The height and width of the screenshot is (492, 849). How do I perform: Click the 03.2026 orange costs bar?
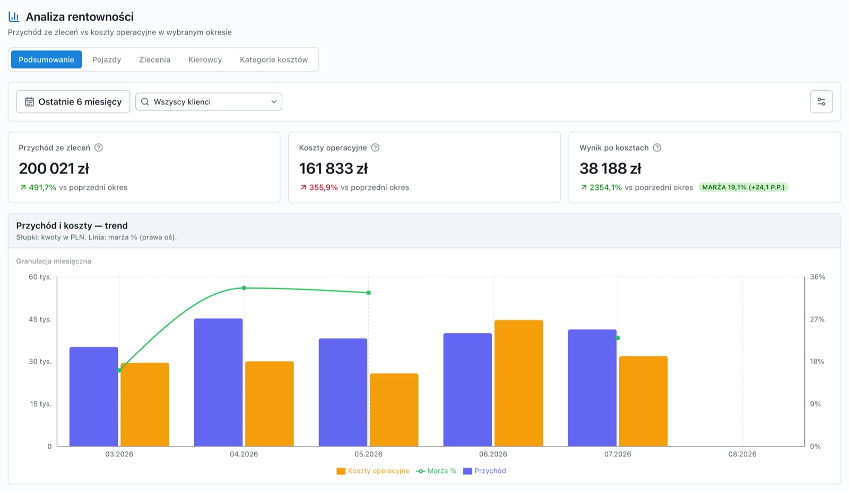point(145,404)
